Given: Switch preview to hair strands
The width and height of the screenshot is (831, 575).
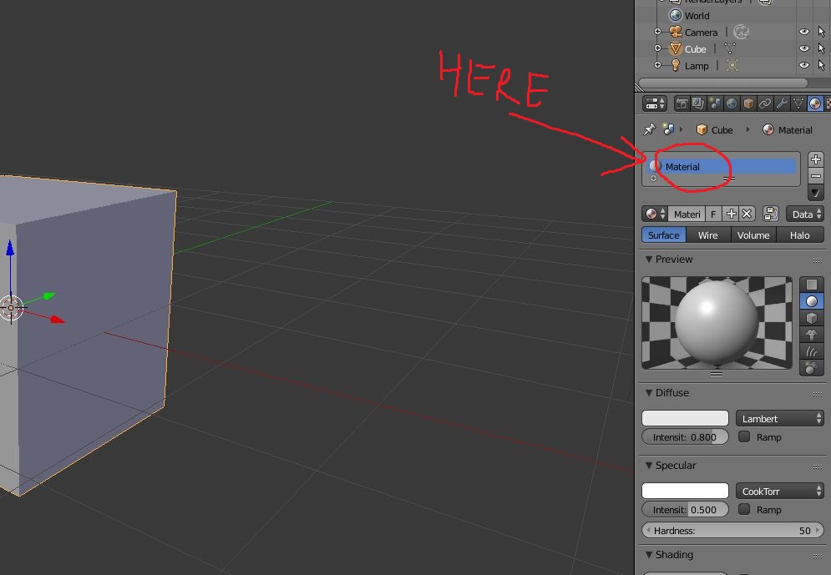Looking at the screenshot, I should click(x=812, y=351).
